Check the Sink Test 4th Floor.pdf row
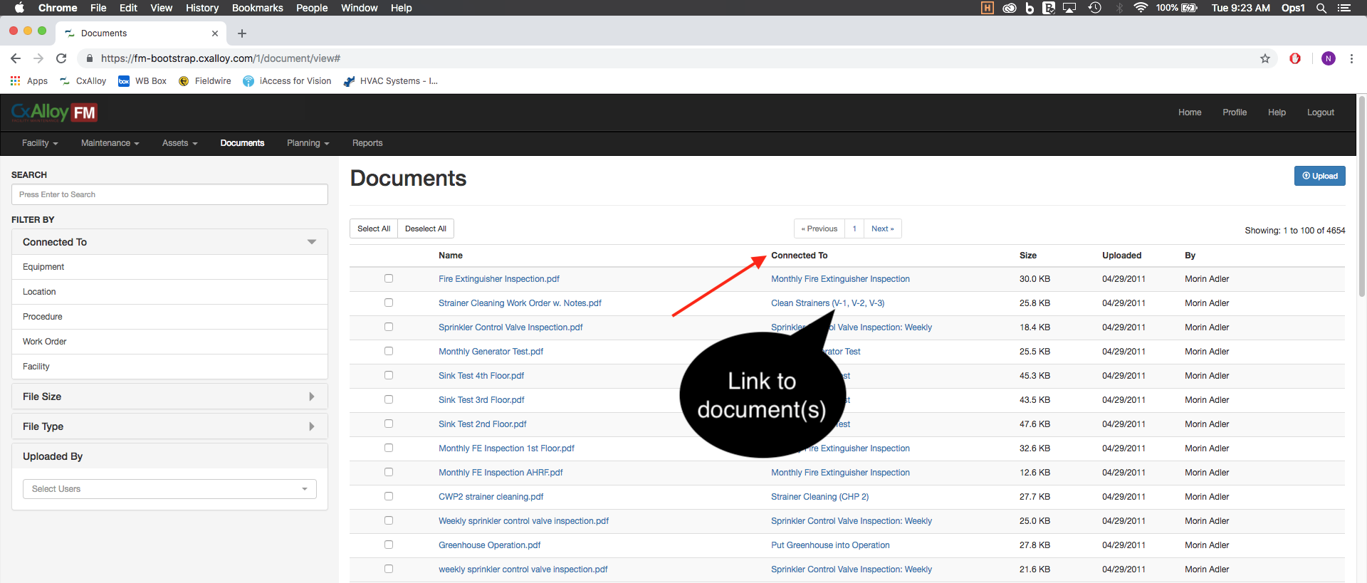The image size is (1367, 583). click(x=389, y=375)
